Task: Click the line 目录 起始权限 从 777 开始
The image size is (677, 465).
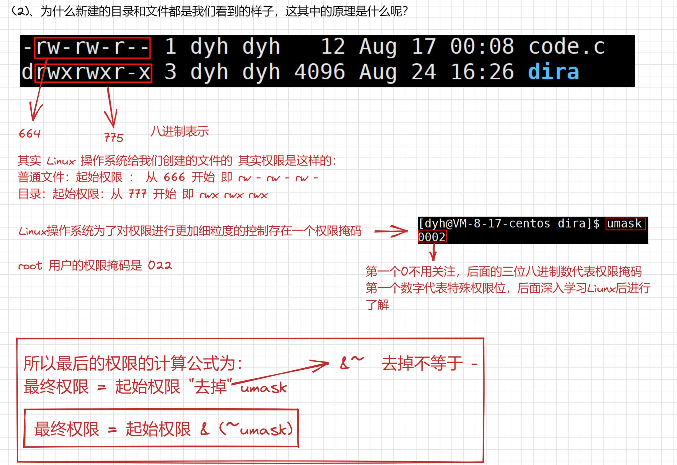Action: point(143,194)
